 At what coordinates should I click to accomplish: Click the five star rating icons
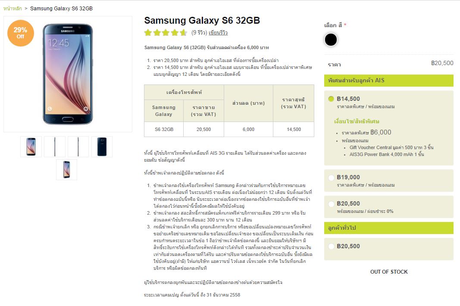point(166,33)
